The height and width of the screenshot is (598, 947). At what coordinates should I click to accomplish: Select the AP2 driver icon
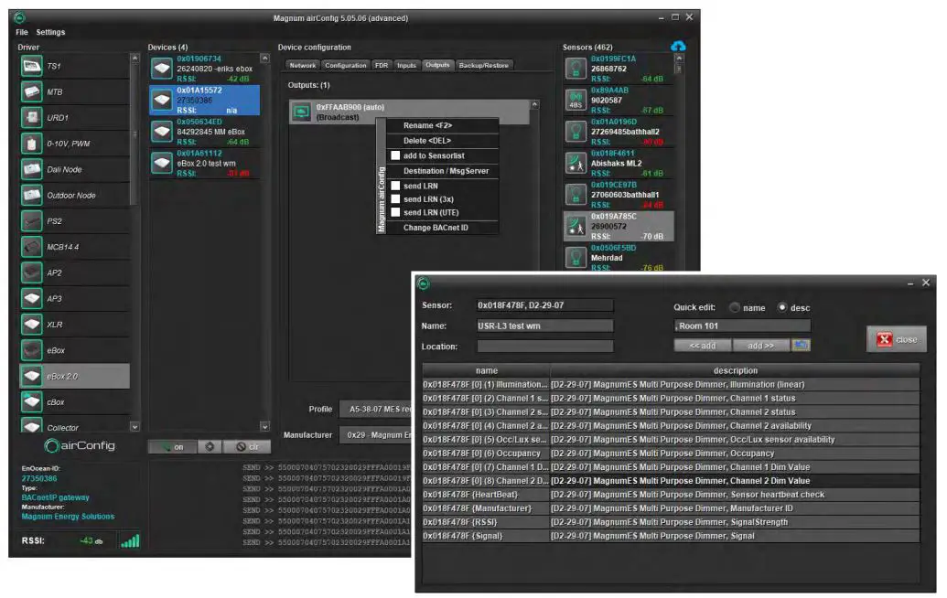[x=31, y=272]
